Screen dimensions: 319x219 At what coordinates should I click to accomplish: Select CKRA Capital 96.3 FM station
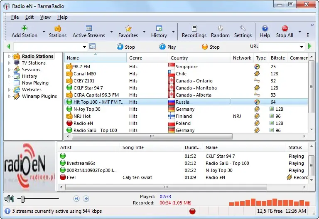click(186, 95)
